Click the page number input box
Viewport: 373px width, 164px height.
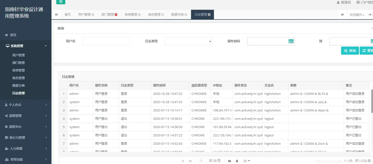[204, 161]
